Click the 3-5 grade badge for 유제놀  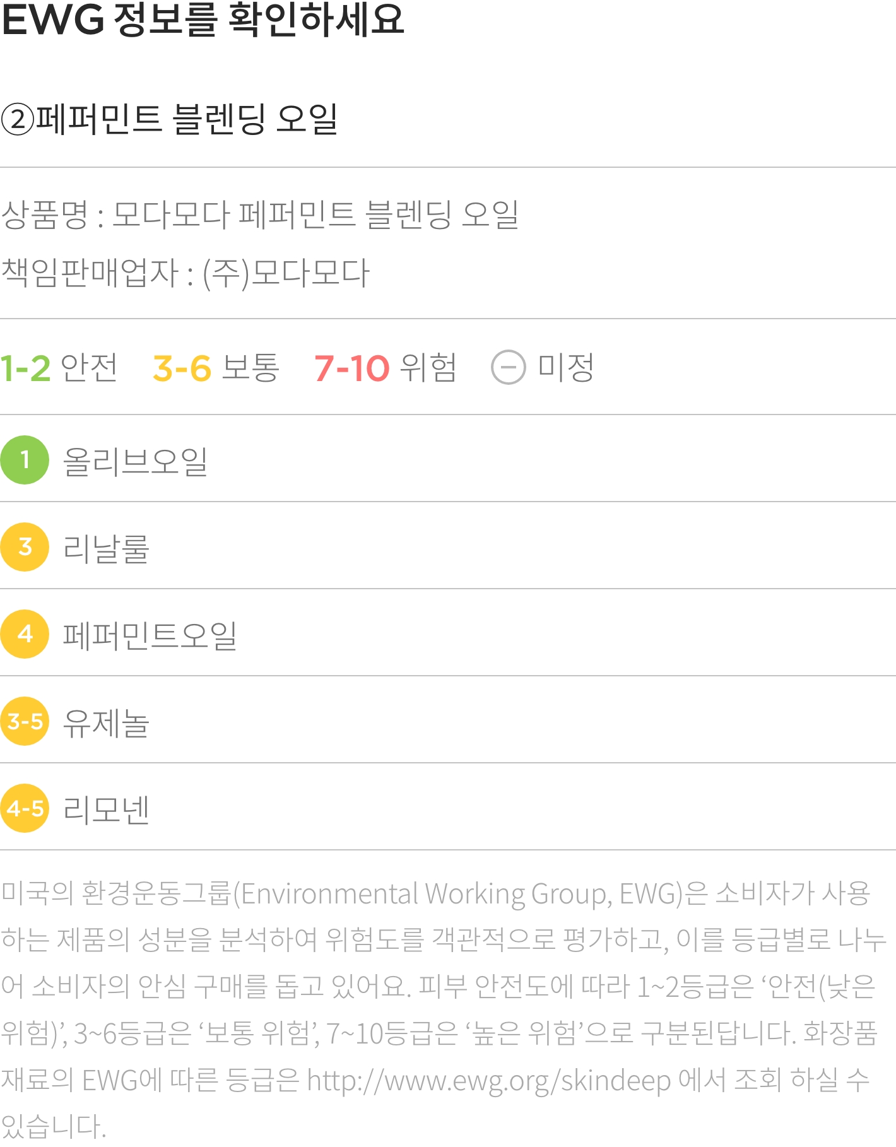(x=25, y=721)
